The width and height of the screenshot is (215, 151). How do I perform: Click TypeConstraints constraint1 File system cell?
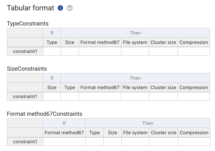pyautogui.click(x=135, y=51)
